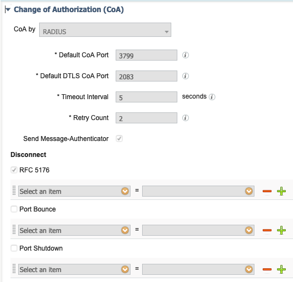
Task: Click the Default CoA Port field showing 3799
Action: point(146,55)
